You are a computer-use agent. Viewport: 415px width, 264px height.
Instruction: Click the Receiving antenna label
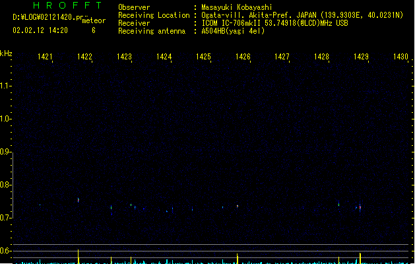coord(152,31)
